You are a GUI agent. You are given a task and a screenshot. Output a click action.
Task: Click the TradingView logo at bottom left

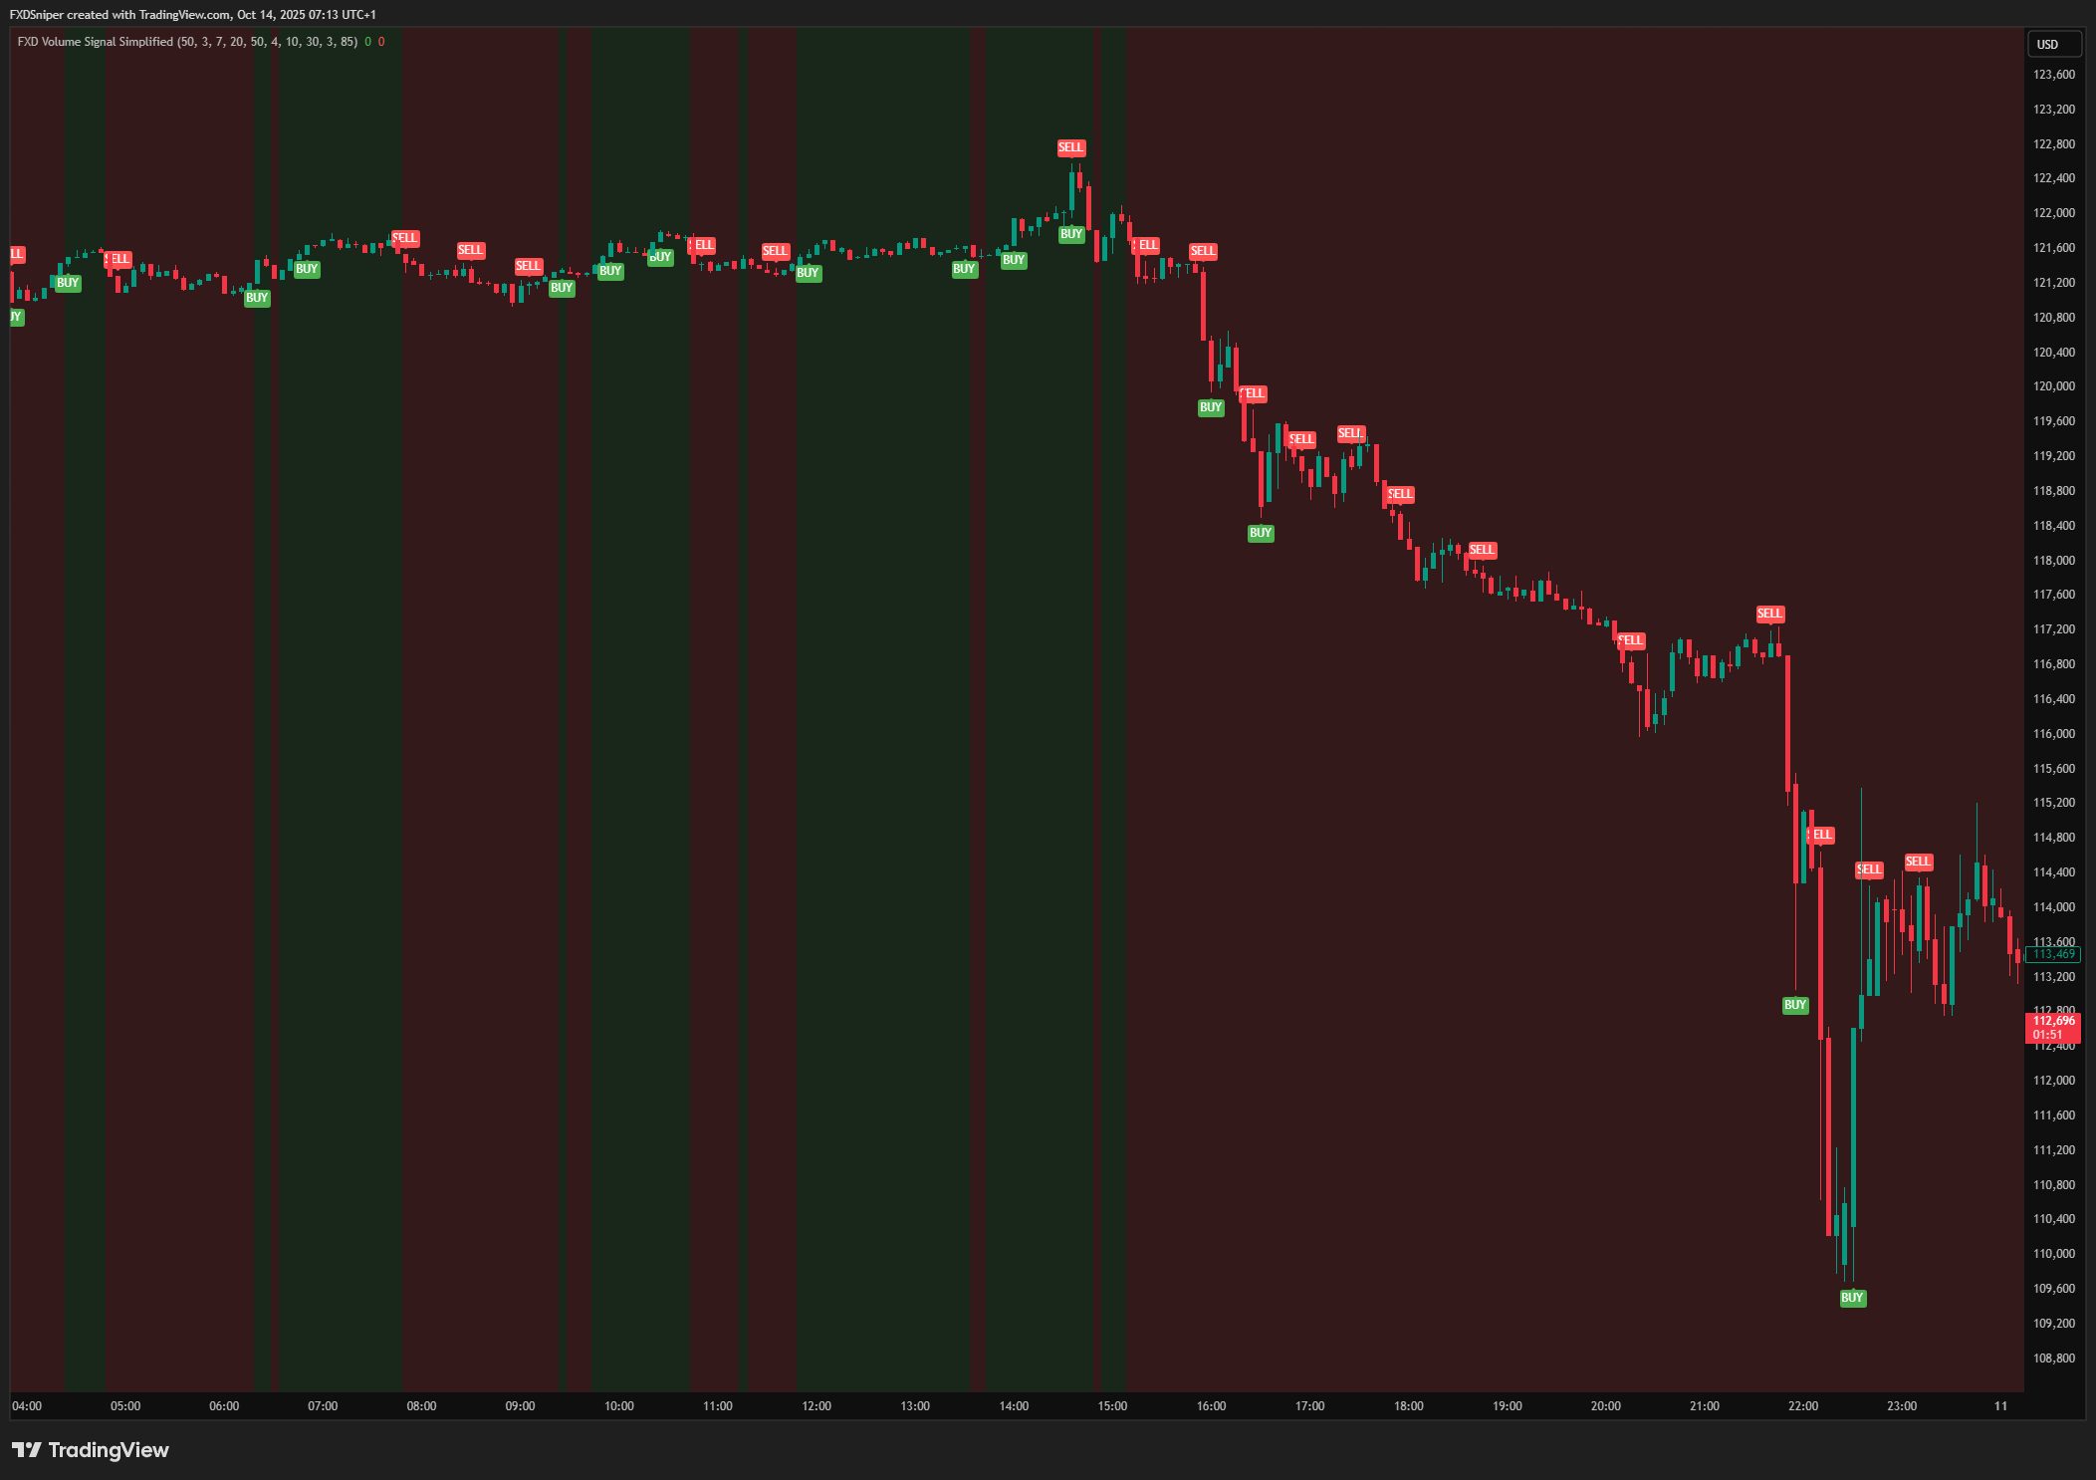[91, 1449]
